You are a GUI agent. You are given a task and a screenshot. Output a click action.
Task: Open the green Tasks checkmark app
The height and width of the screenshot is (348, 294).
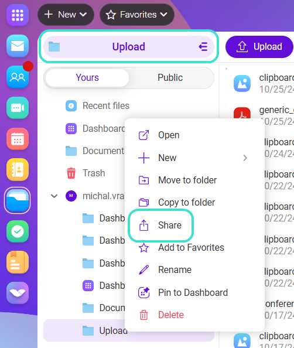[x=18, y=231]
